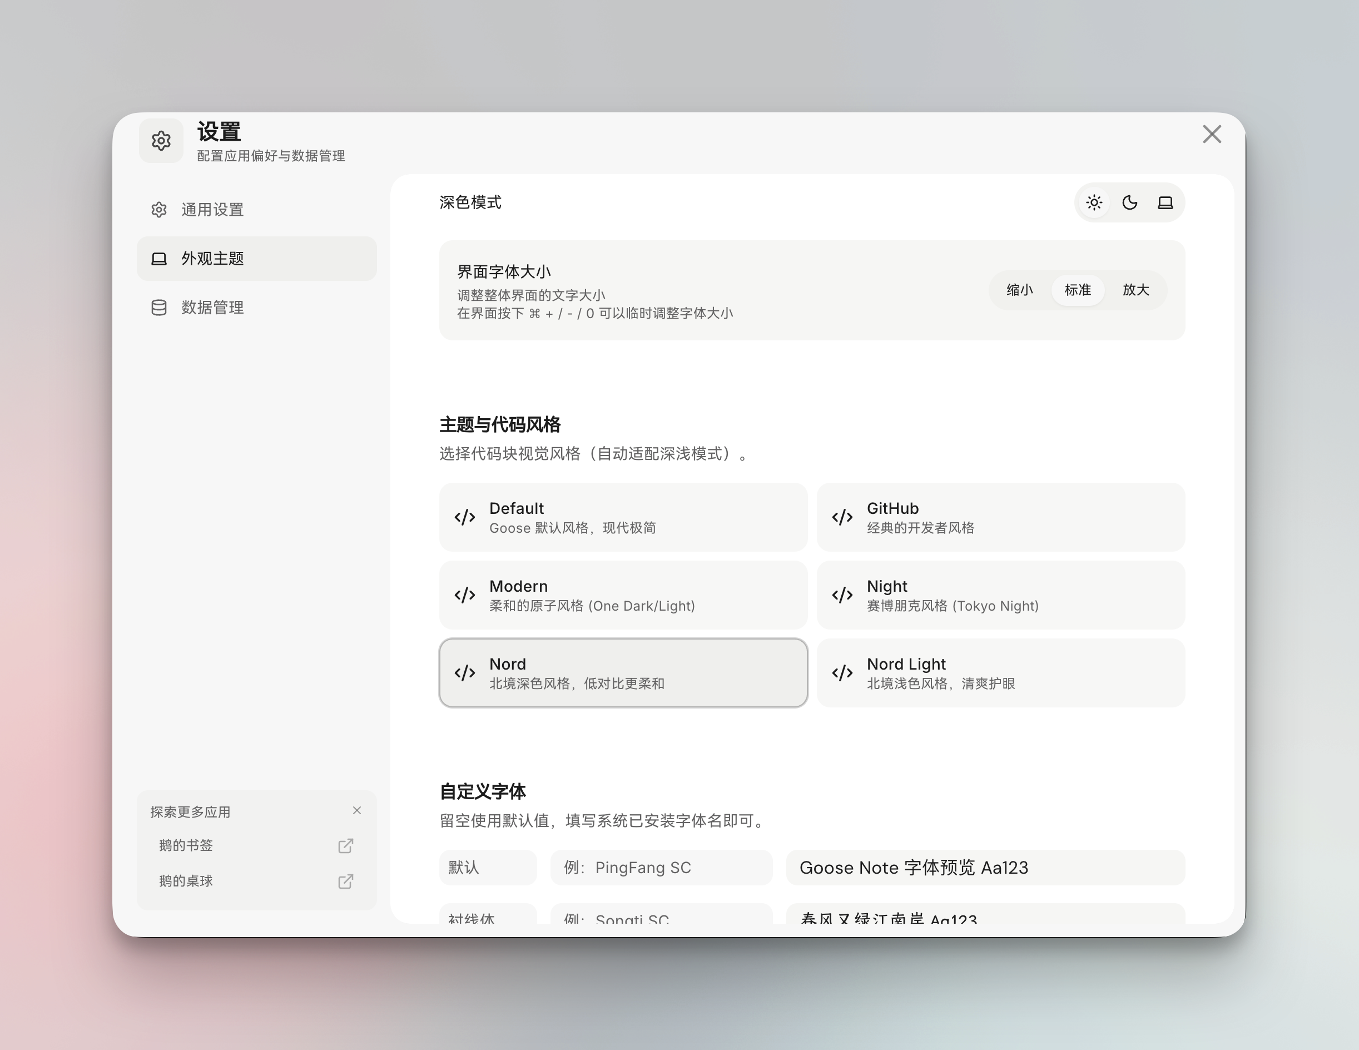Set interface font size to 标准
This screenshot has width=1359, height=1050.
pos(1077,290)
